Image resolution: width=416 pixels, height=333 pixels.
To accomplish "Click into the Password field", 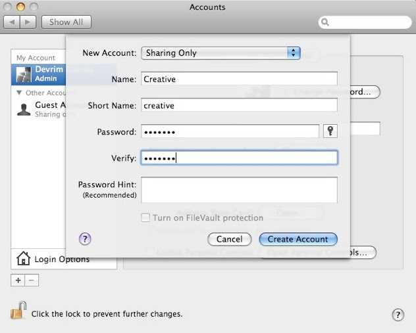I will pyautogui.click(x=230, y=131).
